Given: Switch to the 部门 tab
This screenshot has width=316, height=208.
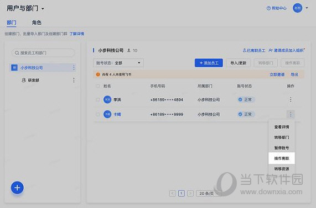Looking at the screenshot, I should [x=11, y=23].
